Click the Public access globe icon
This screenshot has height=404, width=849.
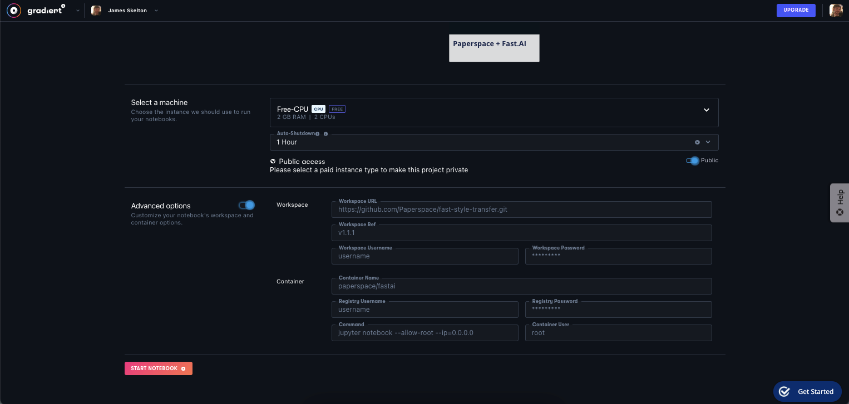click(x=273, y=161)
